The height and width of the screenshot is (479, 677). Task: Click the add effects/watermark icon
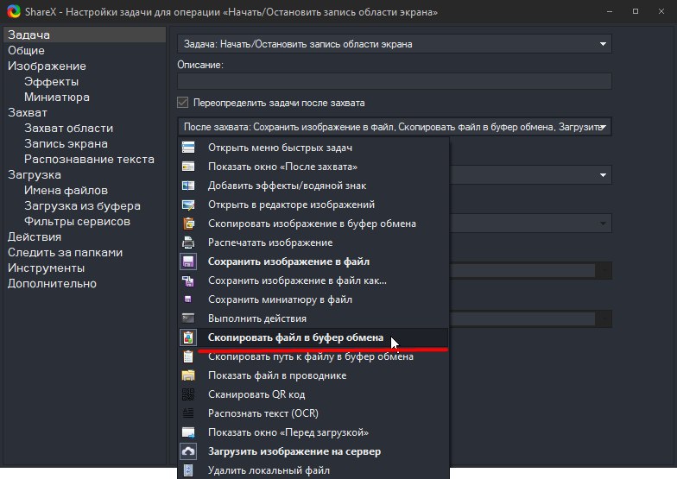pos(188,185)
